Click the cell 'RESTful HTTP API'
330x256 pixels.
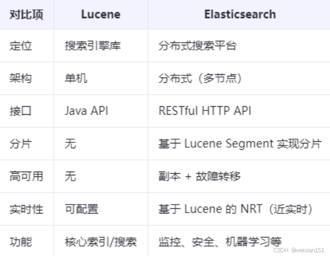tap(205, 111)
